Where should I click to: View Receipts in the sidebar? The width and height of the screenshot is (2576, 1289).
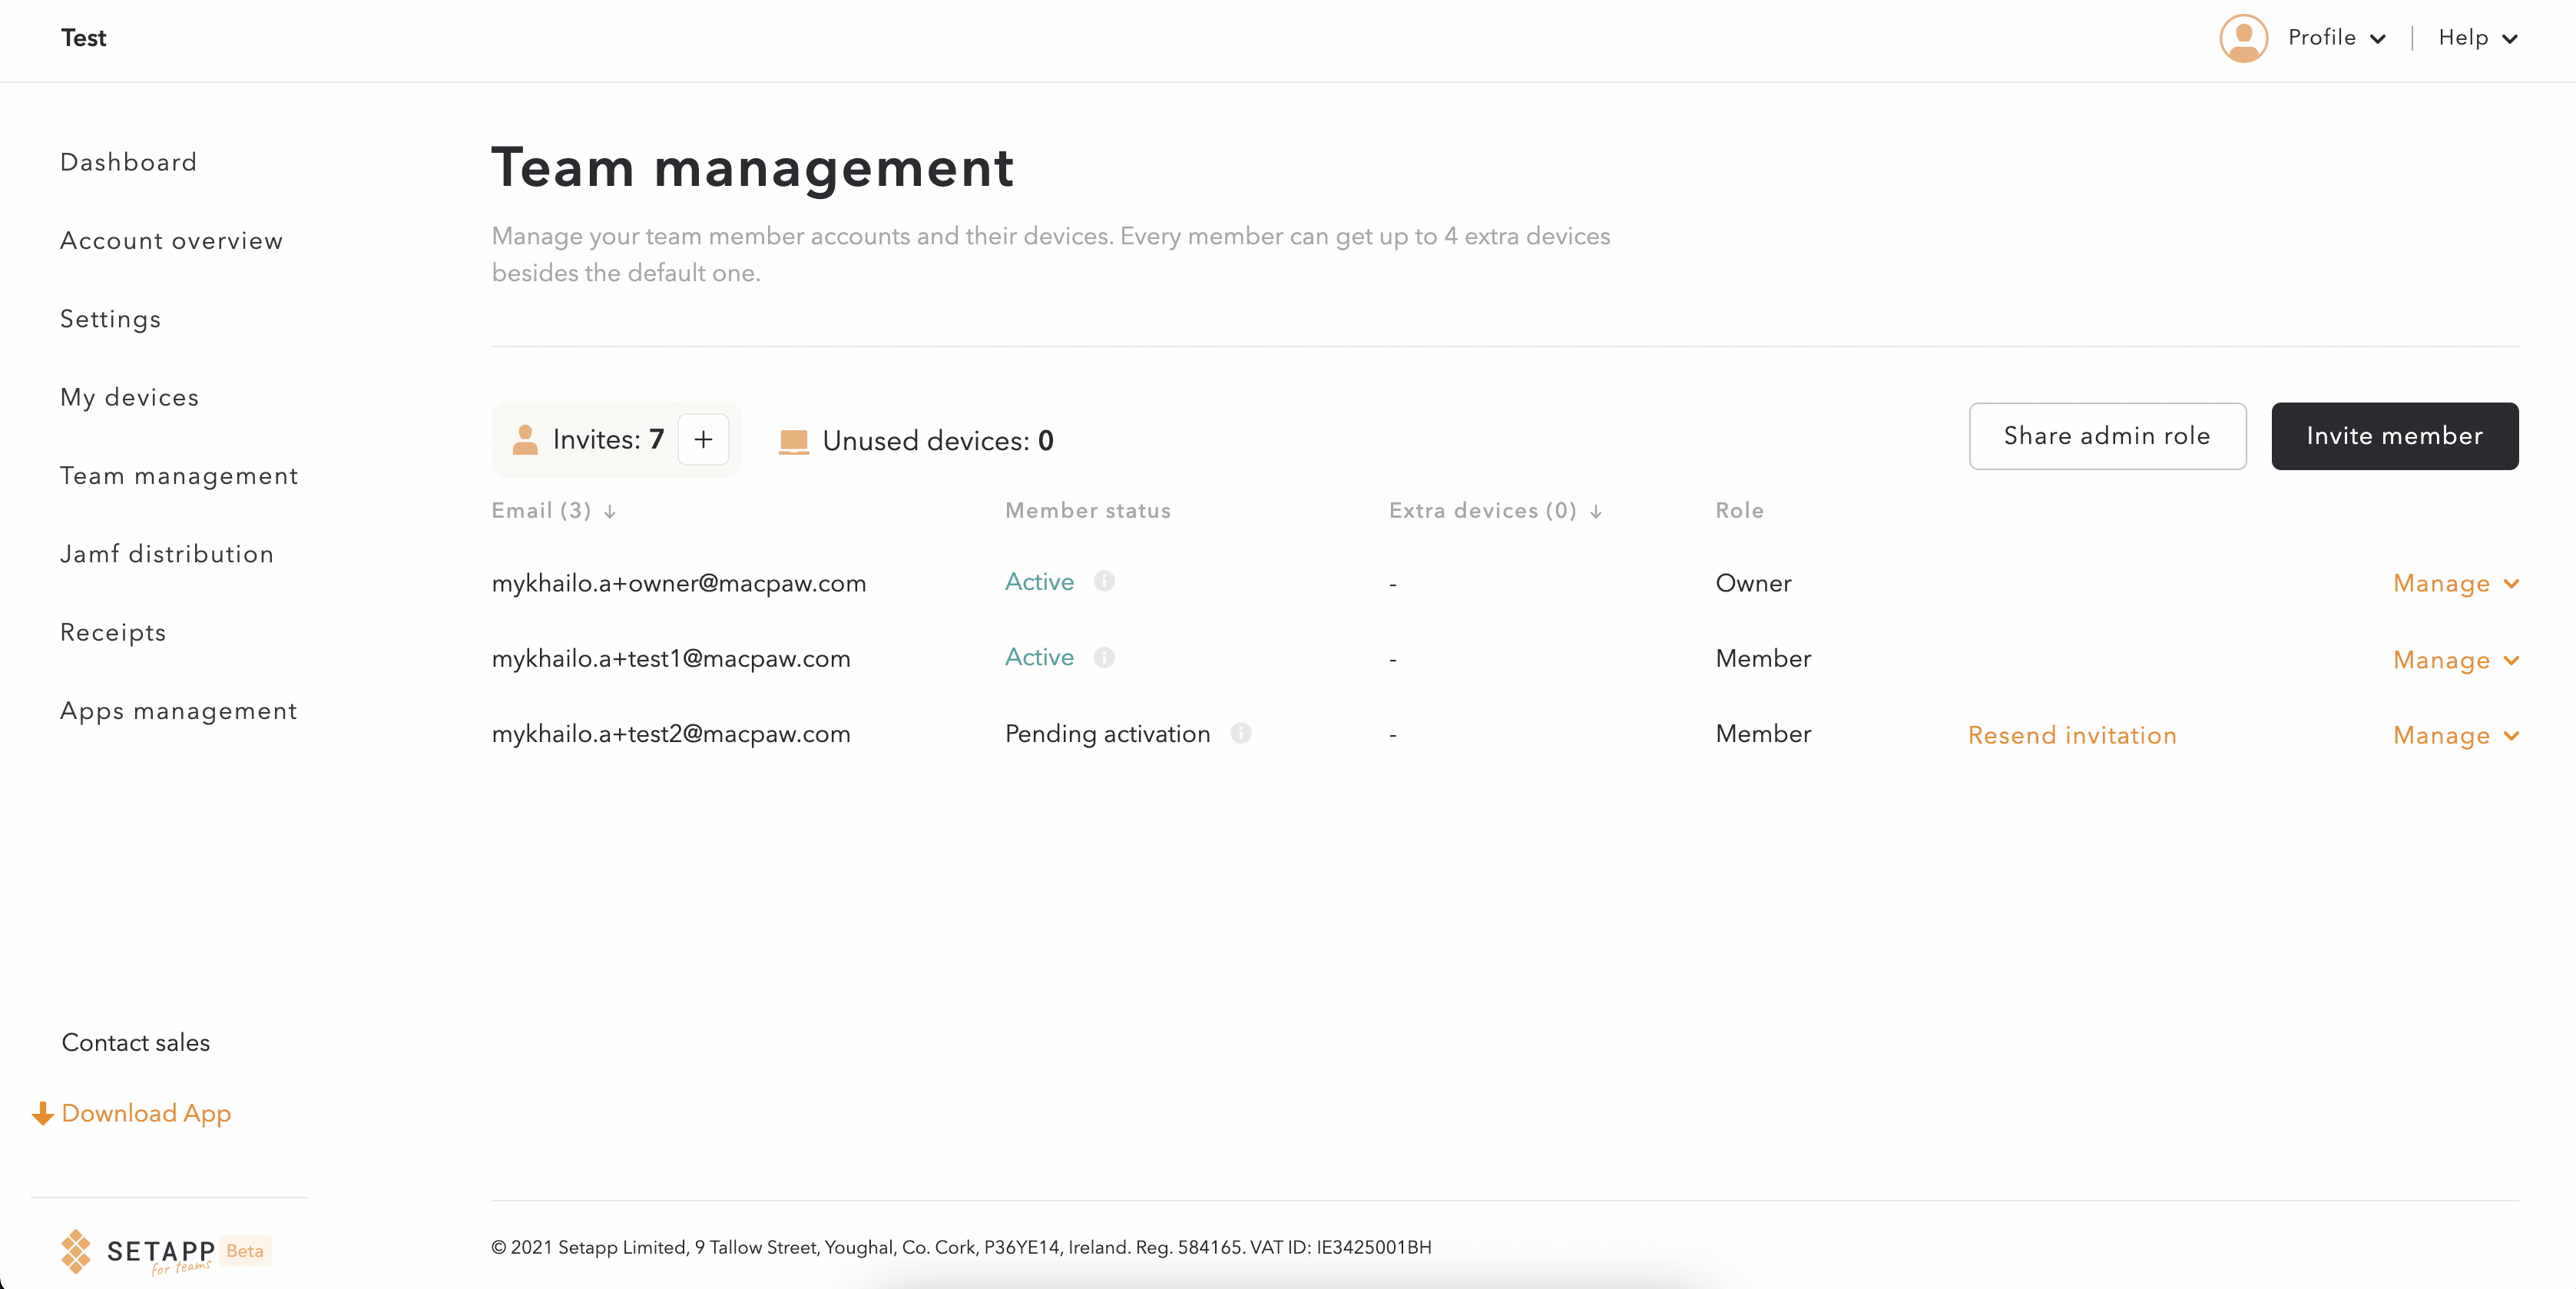[113, 633]
